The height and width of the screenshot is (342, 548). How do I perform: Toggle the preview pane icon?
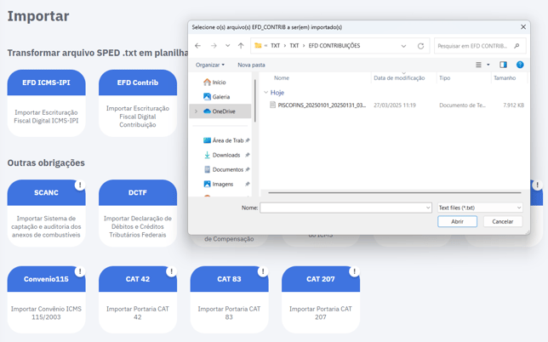pyautogui.click(x=503, y=65)
